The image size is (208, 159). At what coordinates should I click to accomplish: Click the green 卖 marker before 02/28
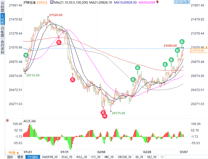point(138,68)
